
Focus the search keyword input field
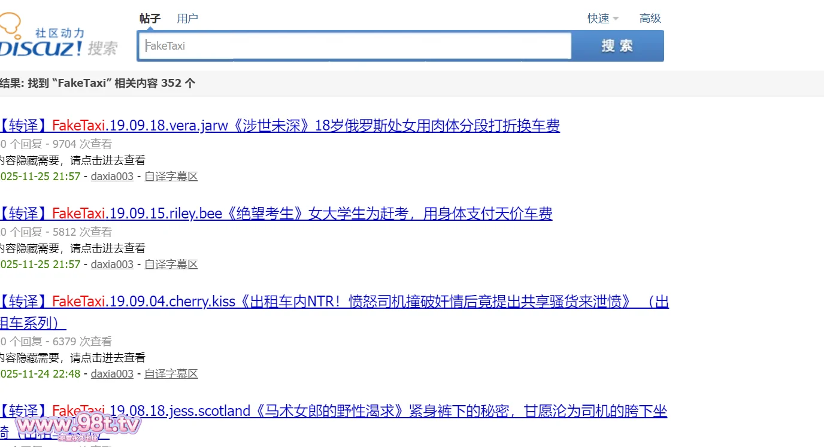point(355,46)
